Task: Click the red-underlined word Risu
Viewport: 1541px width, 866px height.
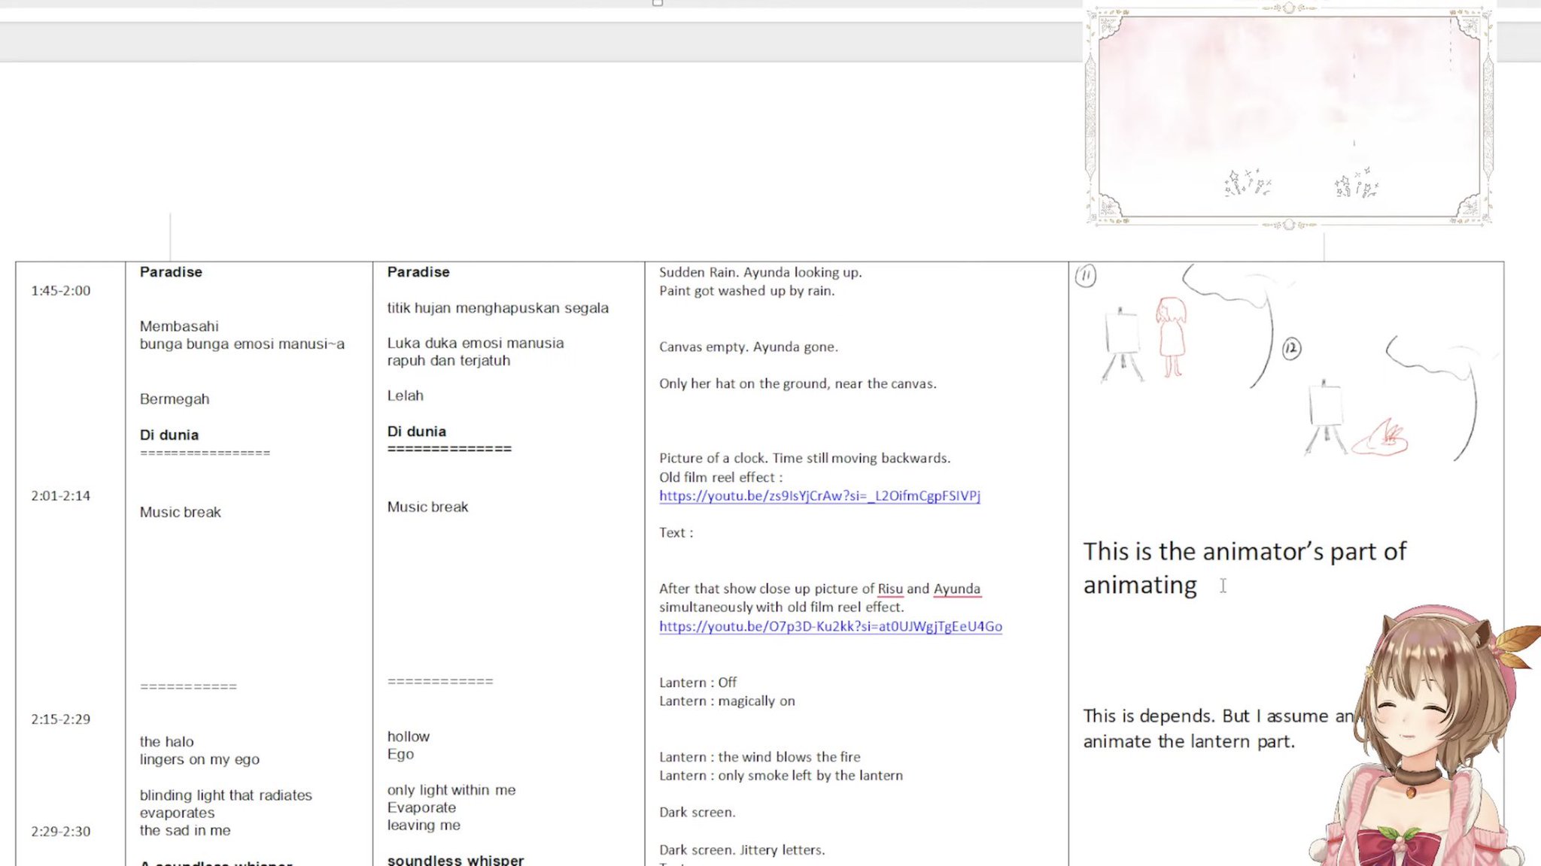Action: 890,589
